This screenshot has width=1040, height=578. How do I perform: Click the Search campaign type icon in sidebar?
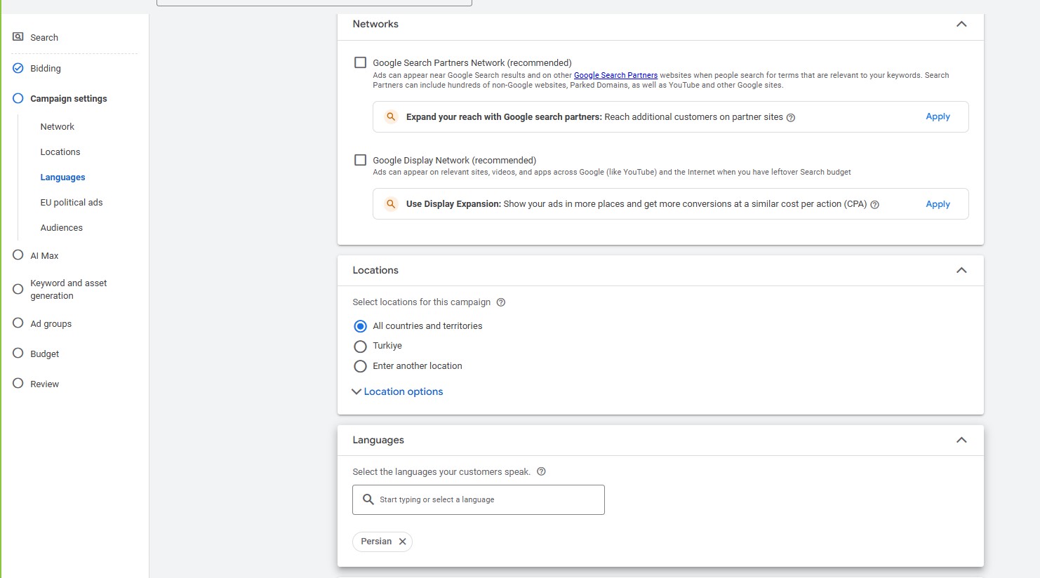[x=18, y=36]
